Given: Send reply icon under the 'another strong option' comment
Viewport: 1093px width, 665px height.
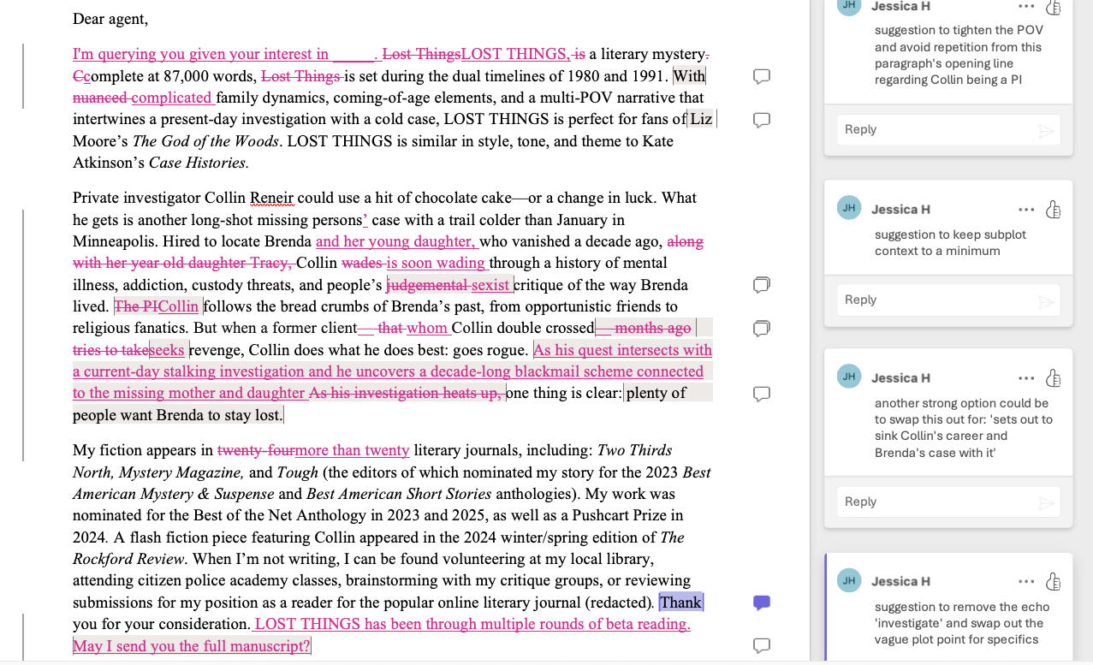Looking at the screenshot, I should click(1044, 502).
